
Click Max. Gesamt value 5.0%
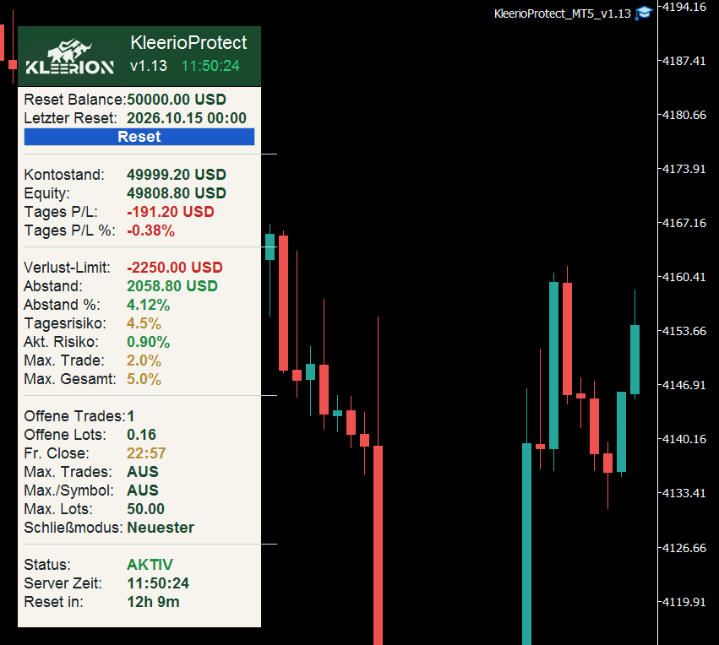click(x=144, y=379)
